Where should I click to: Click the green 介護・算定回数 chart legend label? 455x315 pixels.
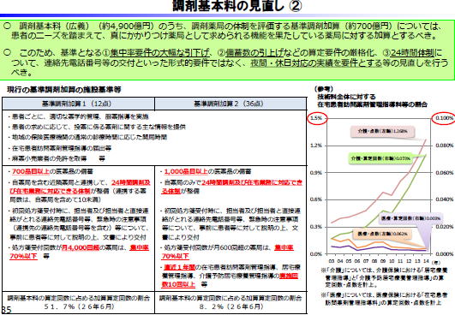tap(380, 158)
